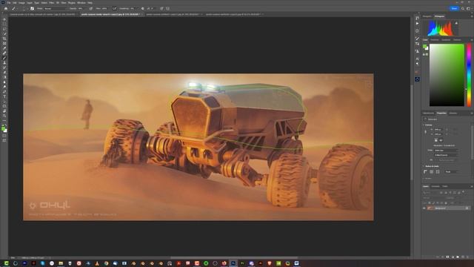Open the bit depth dropdown in Properties
The image size is (474, 267).
tap(446, 155)
